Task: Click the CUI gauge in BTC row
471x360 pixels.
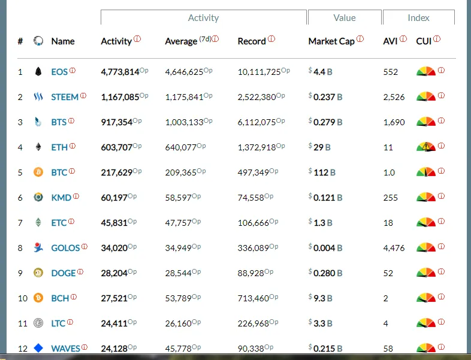Action: pyautogui.click(x=425, y=172)
